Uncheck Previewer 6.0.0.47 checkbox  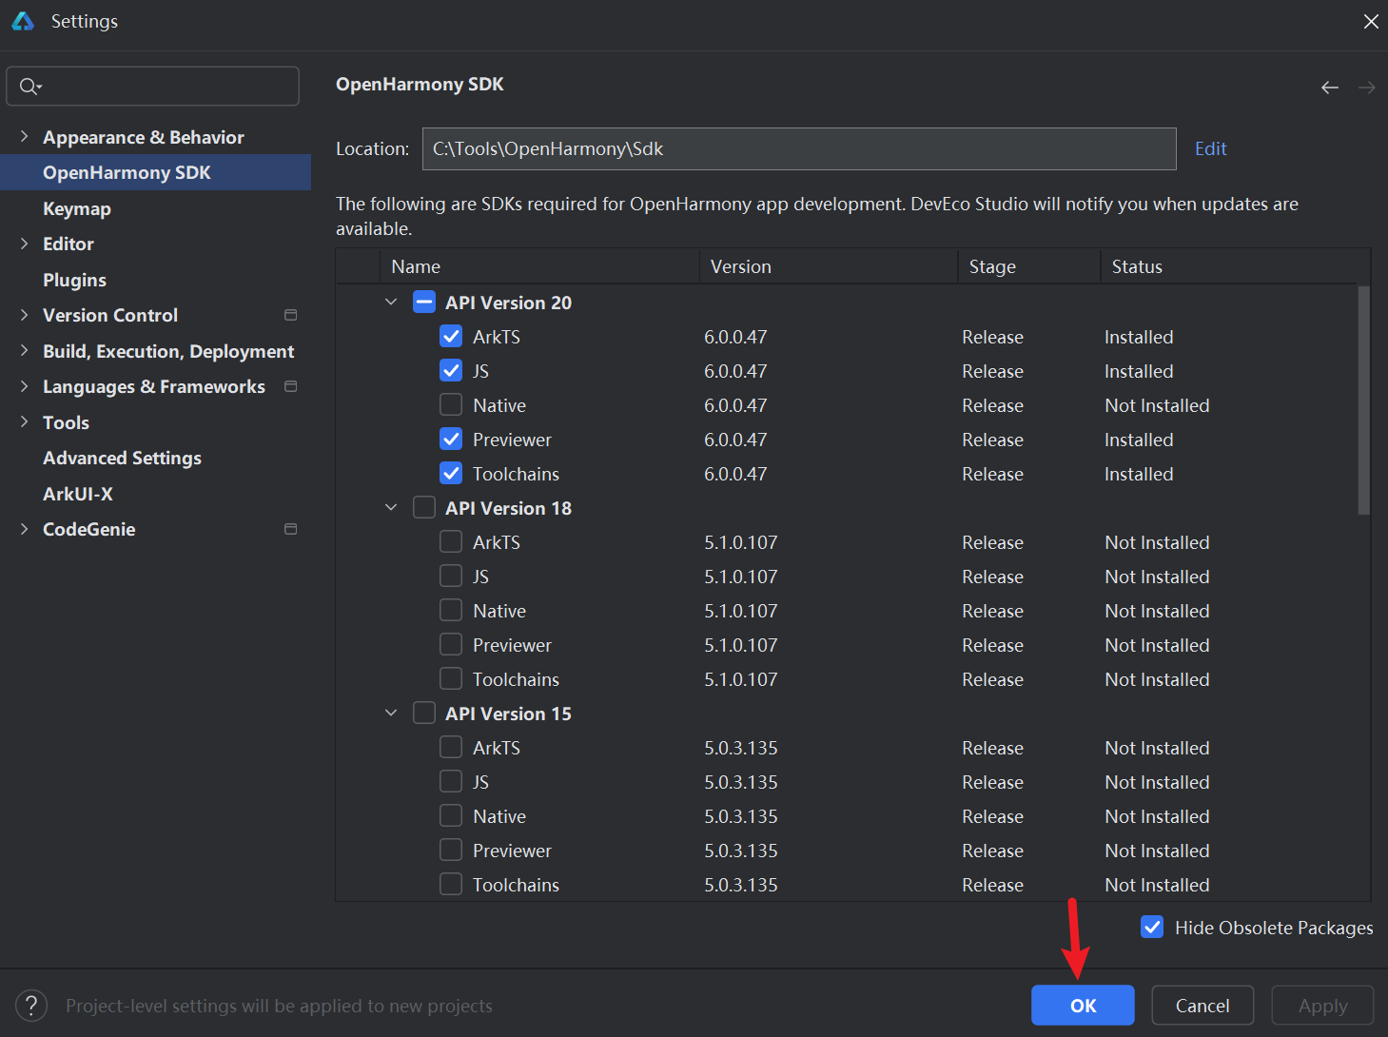pyautogui.click(x=451, y=440)
